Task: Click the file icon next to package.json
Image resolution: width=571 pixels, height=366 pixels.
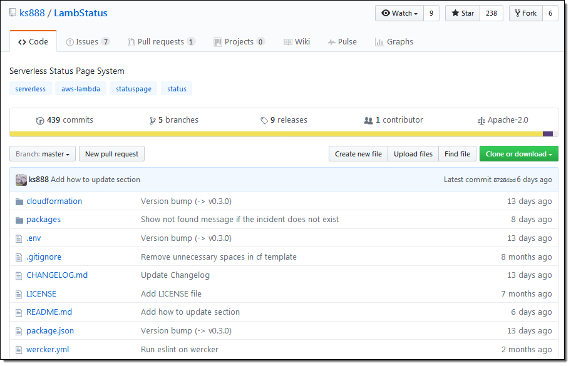Action: 19,332
